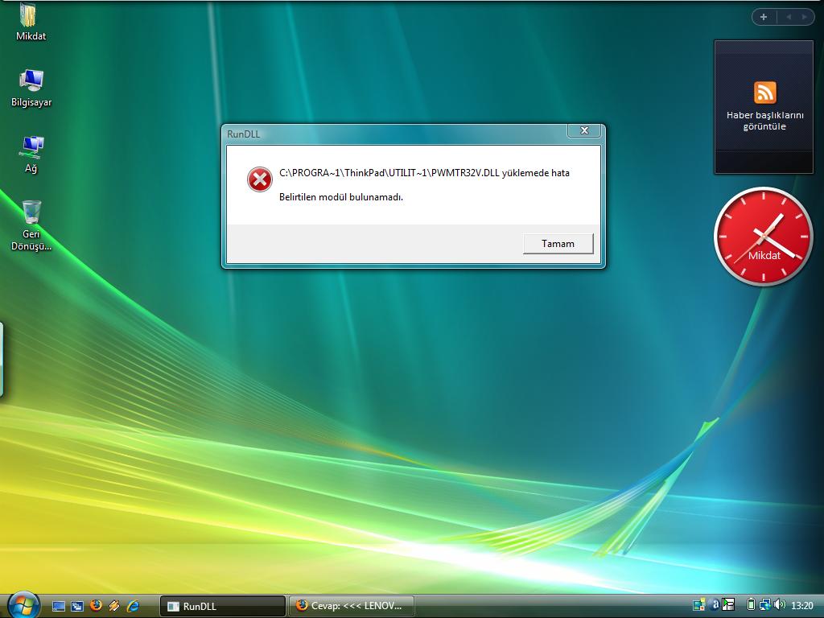Click the Windows Sidebar tray icon

point(699,605)
